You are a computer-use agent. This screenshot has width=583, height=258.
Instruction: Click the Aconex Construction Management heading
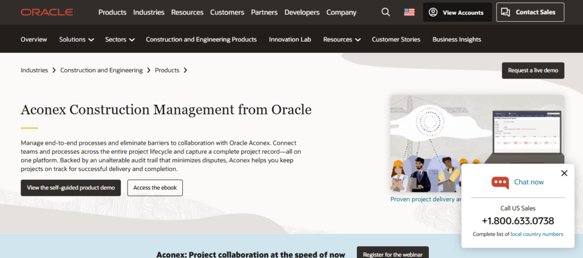[x=166, y=110]
